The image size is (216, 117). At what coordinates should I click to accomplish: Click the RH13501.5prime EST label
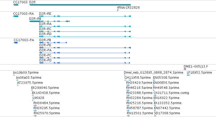coord(140,113)
